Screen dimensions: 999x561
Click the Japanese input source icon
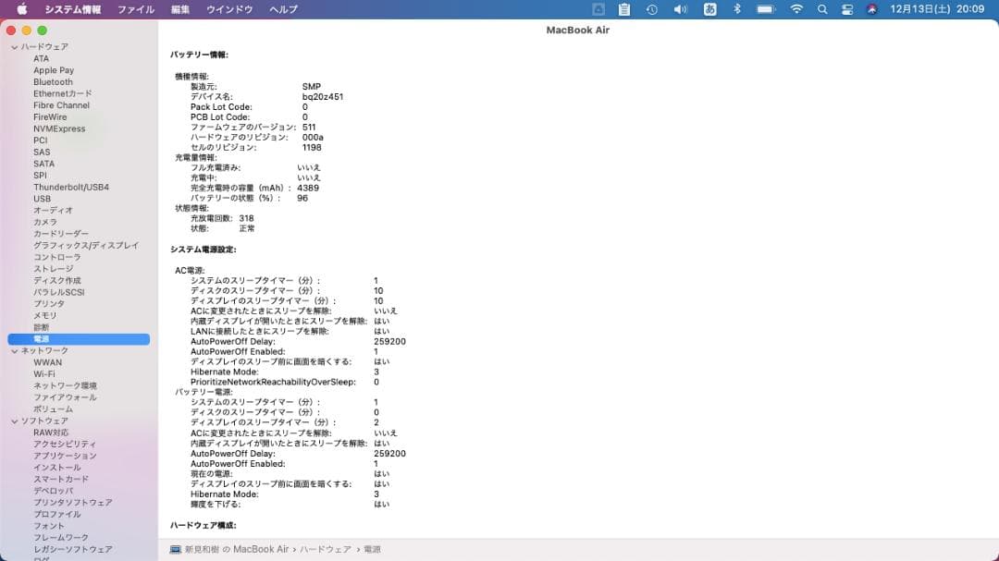(x=710, y=8)
